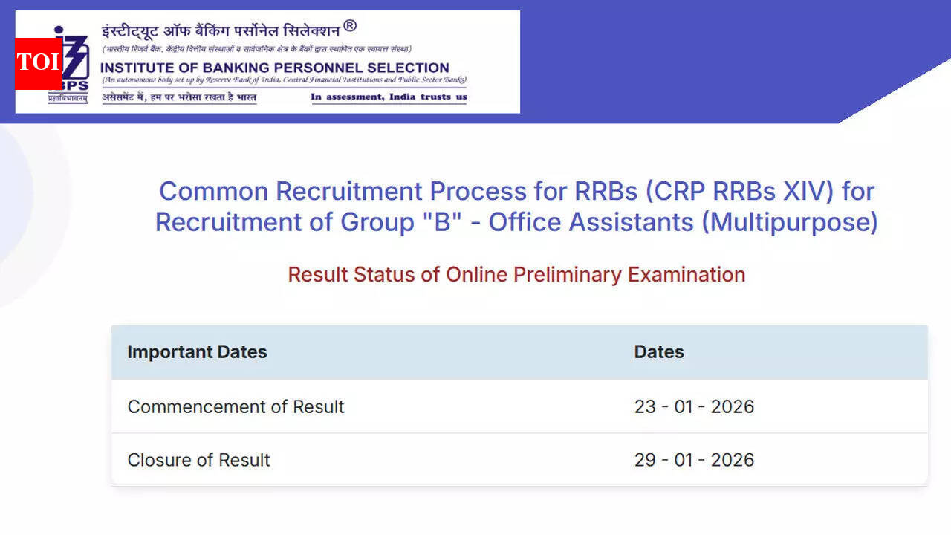This screenshot has width=951, height=535.
Task: Click "In assessment, India trusts us" tagline
Action: pos(389,97)
